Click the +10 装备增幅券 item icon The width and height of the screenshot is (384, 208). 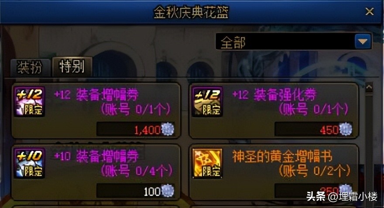pos(30,163)
